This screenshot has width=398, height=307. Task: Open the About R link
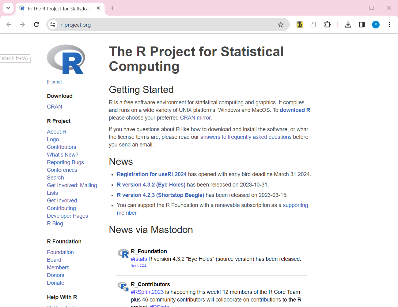[57, 132]
